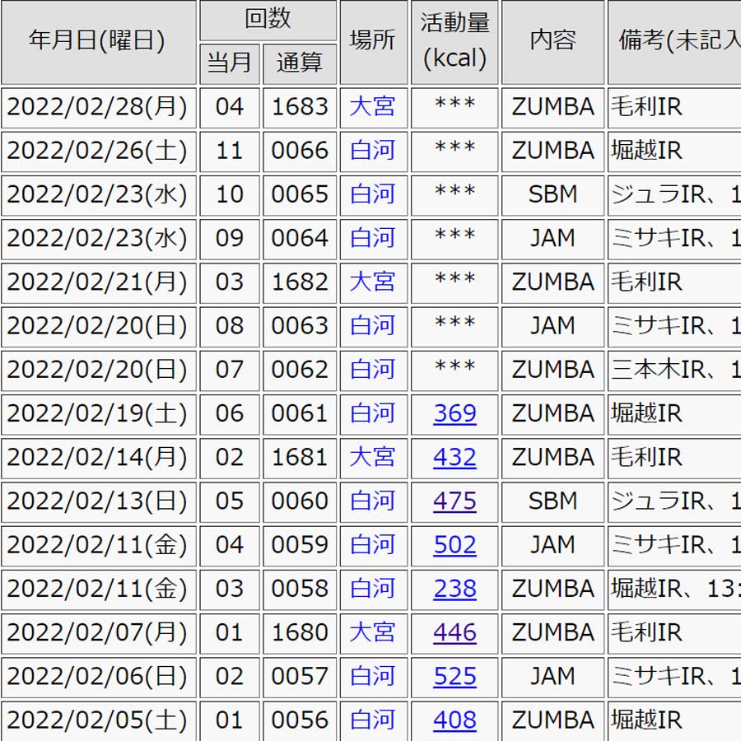Click 大宮 link in 2022/02/14 row
This screenshot has height=741, width=741.
(x=372, y=458)
